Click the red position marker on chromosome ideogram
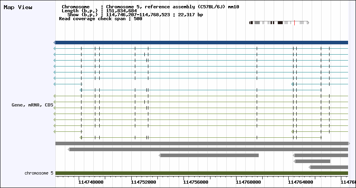Screen dimensions: 356x188 (294, 23)
